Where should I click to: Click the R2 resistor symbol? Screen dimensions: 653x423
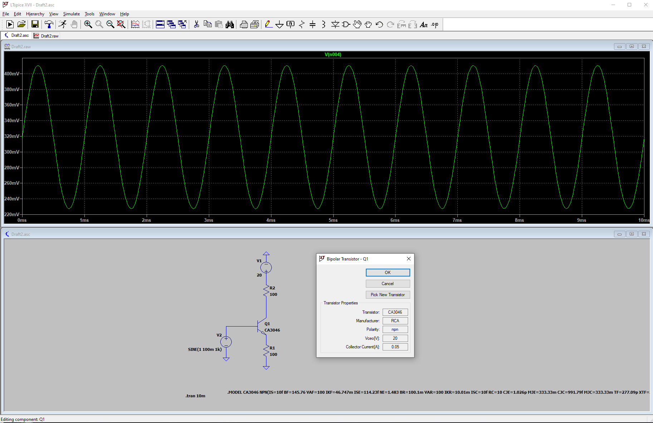pyautogui.click(x=266, y=290)
